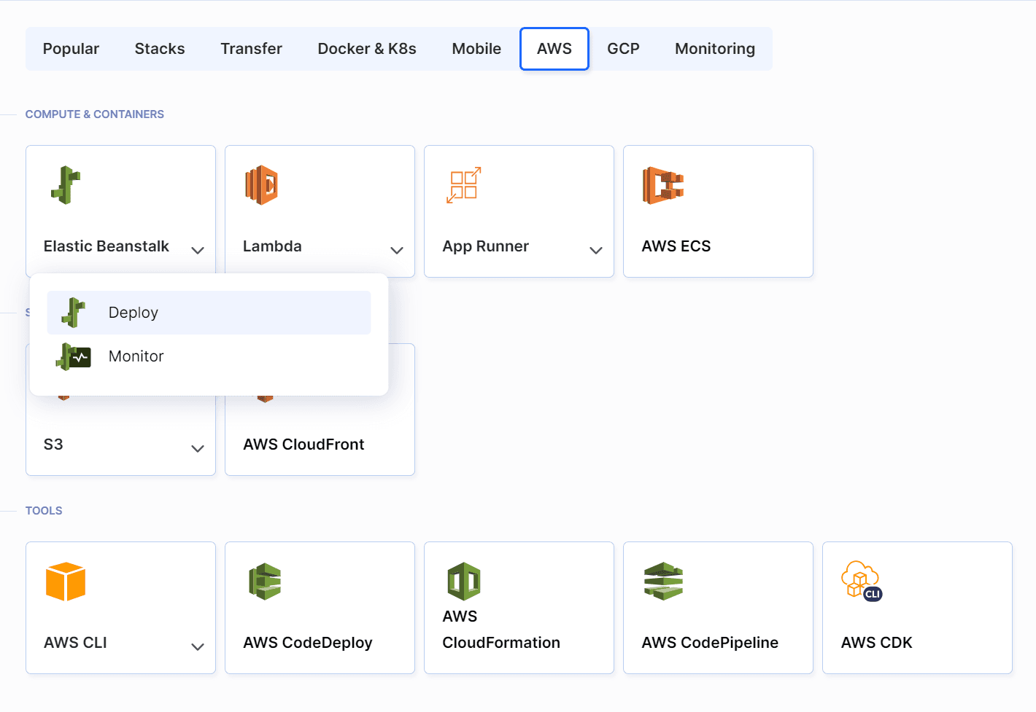Expand the Lambda options dropdown
This screenshot has height=712, width=1036.
pyautogui.click(x=396, y=250)
